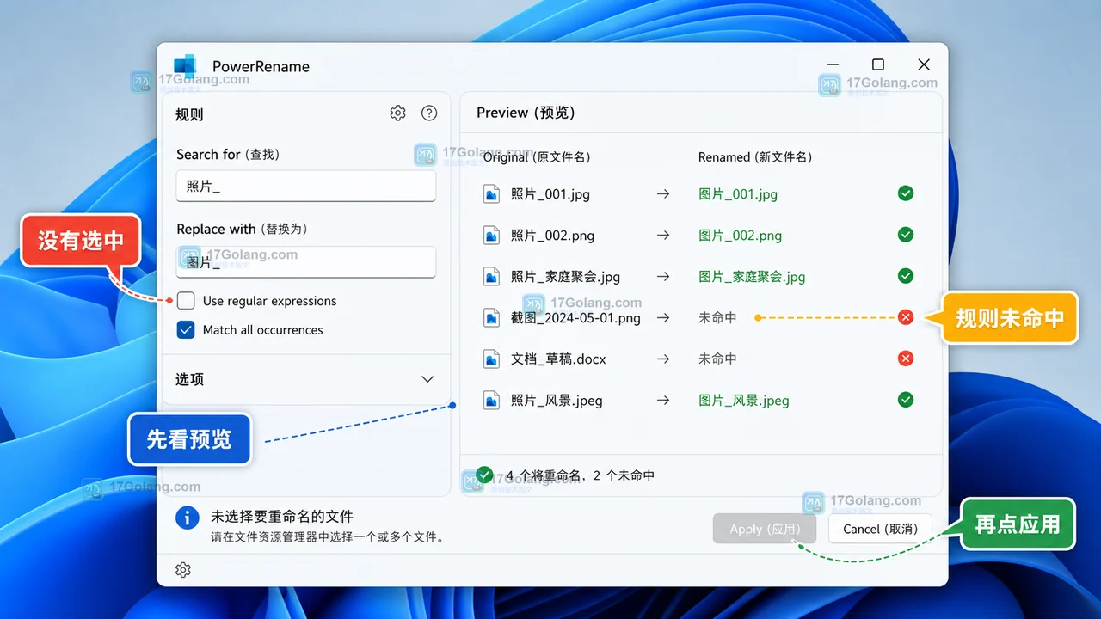Minimize the PowerRename window
Image resolution: width=1101 pixels, height=619 pixels.
coord(833,65)
